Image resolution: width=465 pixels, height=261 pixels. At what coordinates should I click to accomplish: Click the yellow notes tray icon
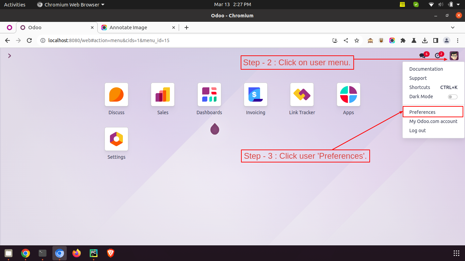click(x=402, y=4)
